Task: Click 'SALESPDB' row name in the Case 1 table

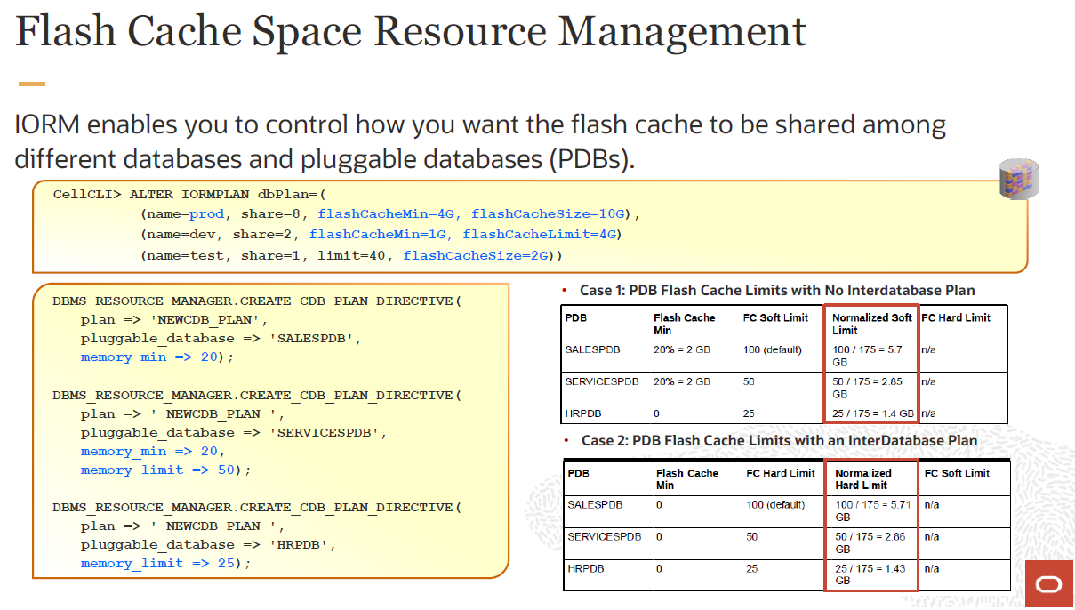Action: tap(593, 349)
